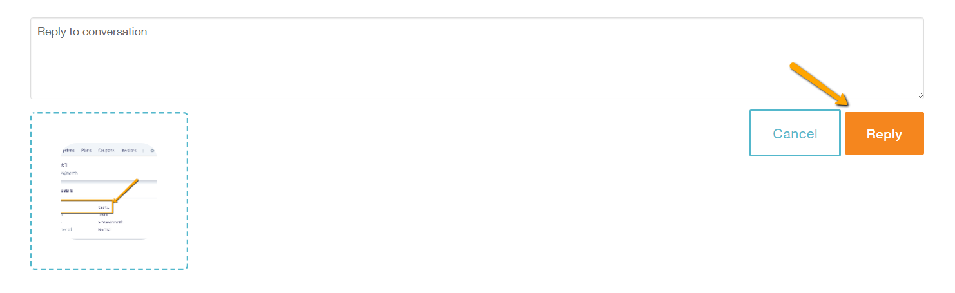Click the 'Details' heading in the thumbnail
The image size is (955, 293).
pyautogui.click(x=67, y=191)
